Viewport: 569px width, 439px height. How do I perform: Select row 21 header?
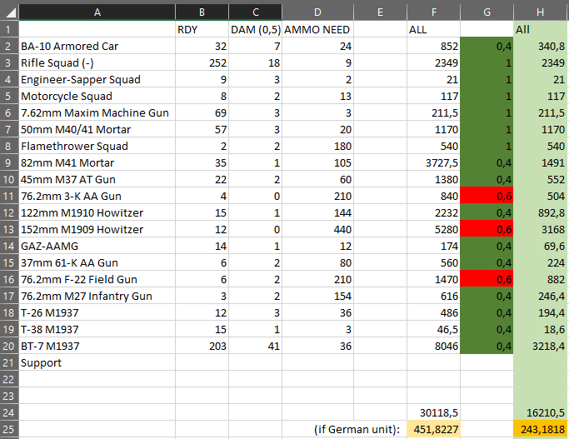(x=9, y=362)
